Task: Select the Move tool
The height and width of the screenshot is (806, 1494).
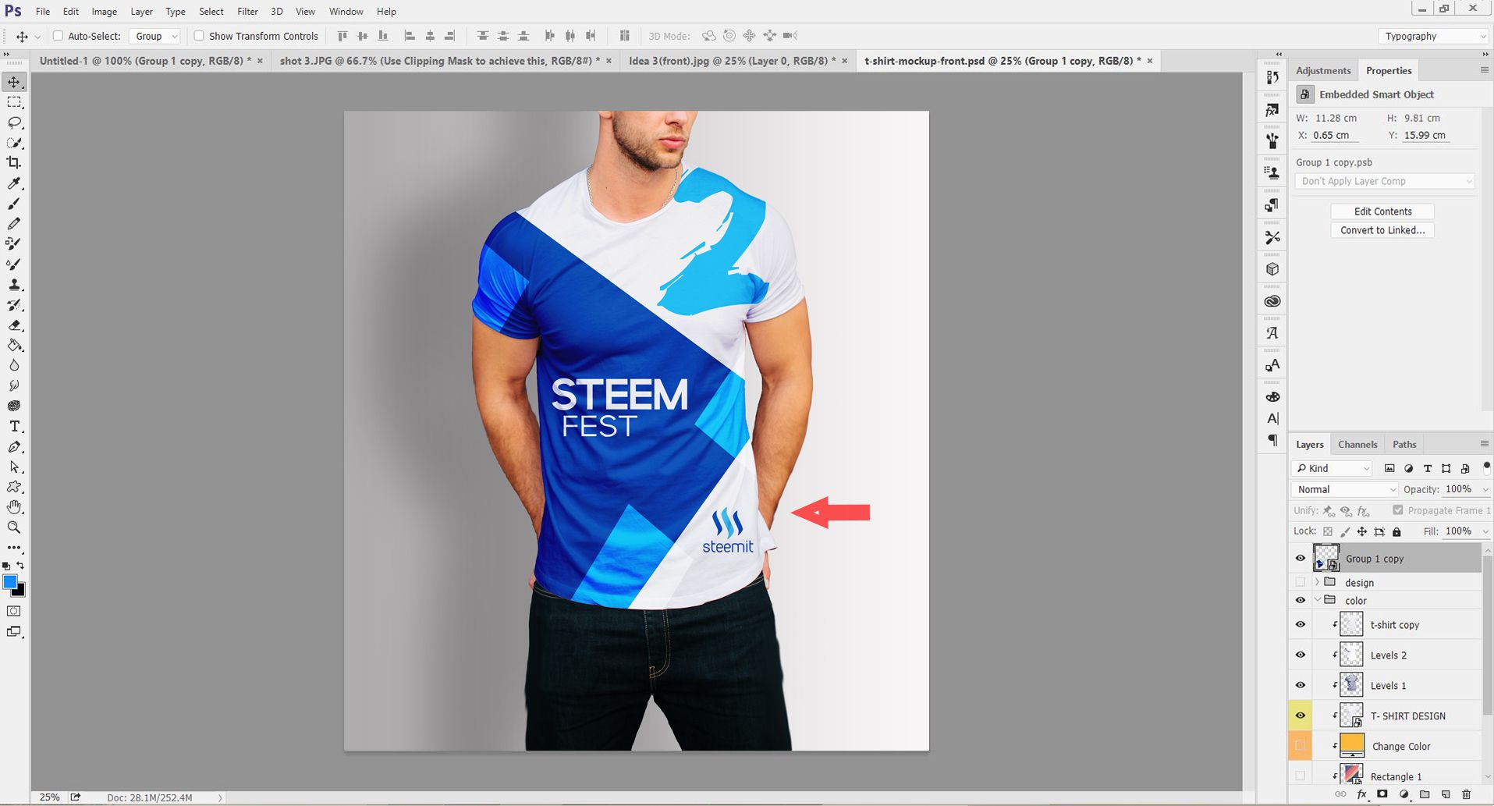Action: tap(14, 82)
